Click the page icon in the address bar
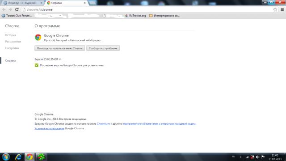This screenshot has width=286, height=161. click(24, 9)
